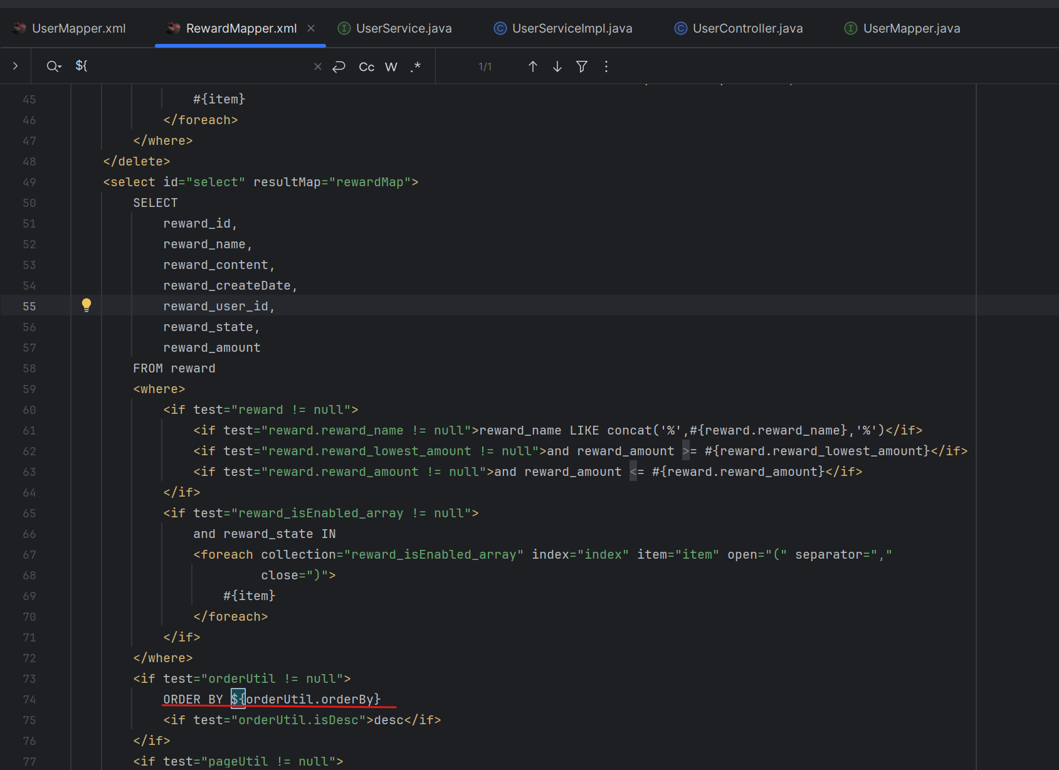
Task: Open the search bar more options menu
Action: (606, 66)
